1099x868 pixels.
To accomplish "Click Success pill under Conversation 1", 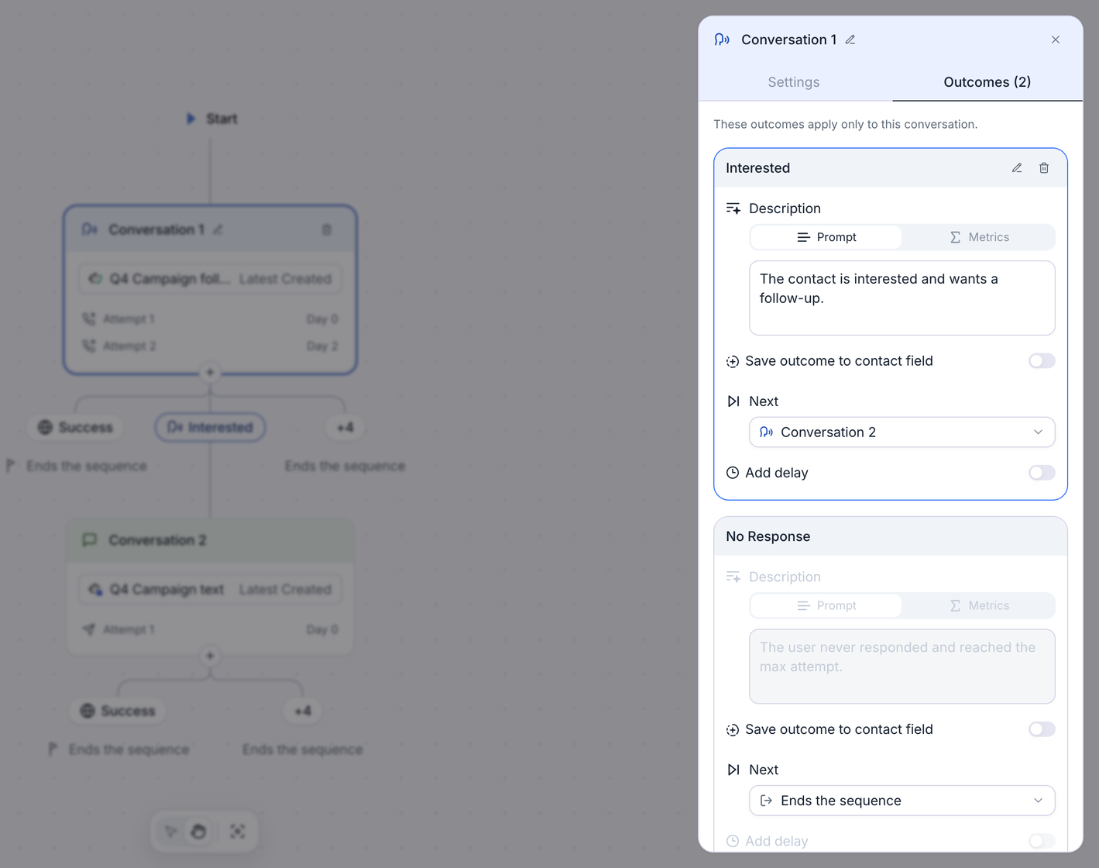I will pos(76,427).
